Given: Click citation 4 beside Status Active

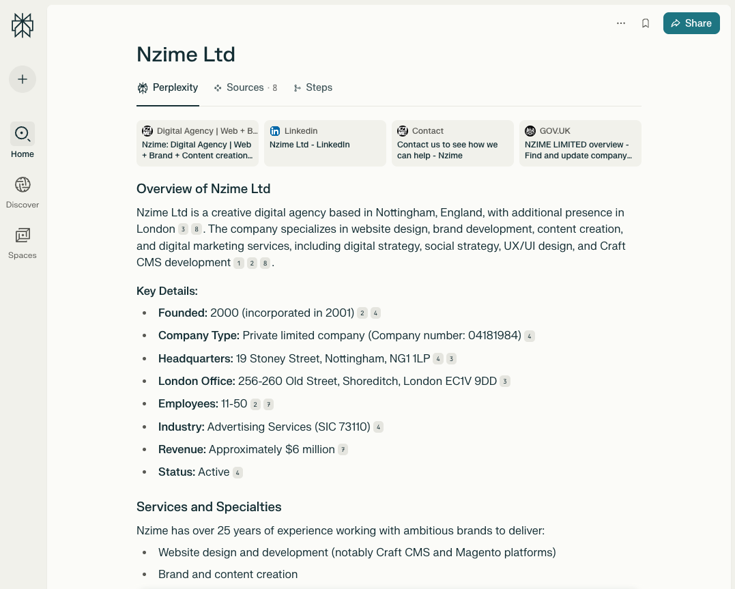Looking at the screenshot, I should (x=237, y=472).
